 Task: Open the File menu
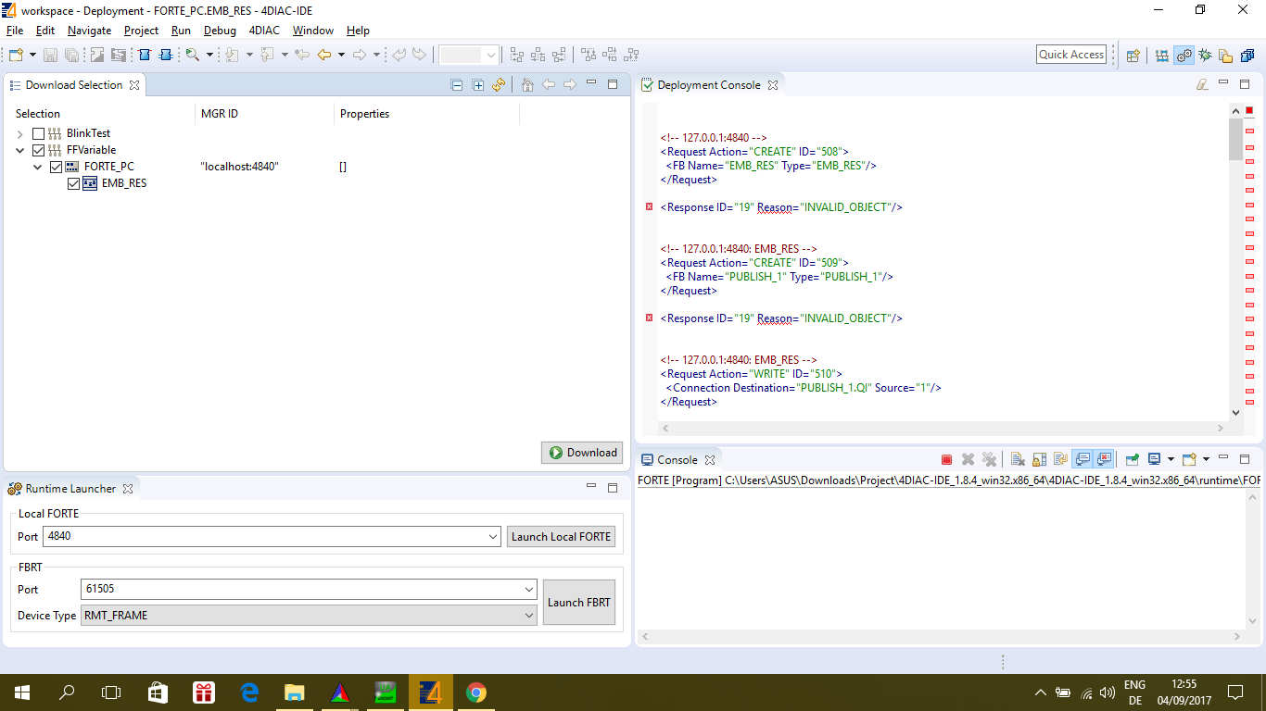coord(15,31)
